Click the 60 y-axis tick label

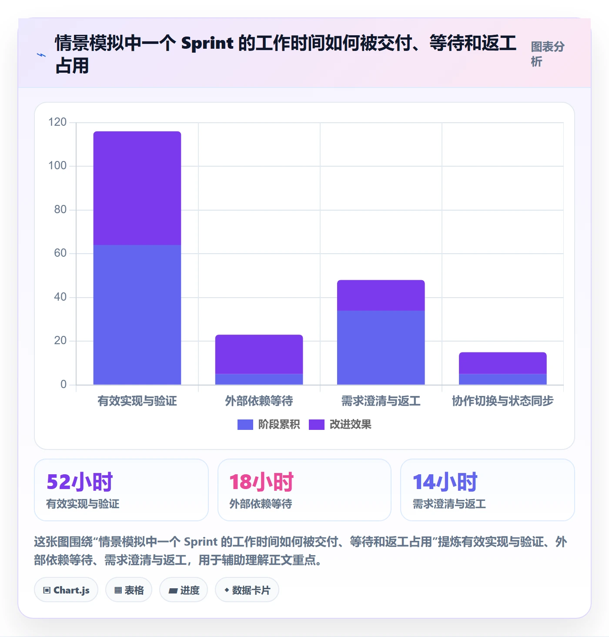coord(60,253)
